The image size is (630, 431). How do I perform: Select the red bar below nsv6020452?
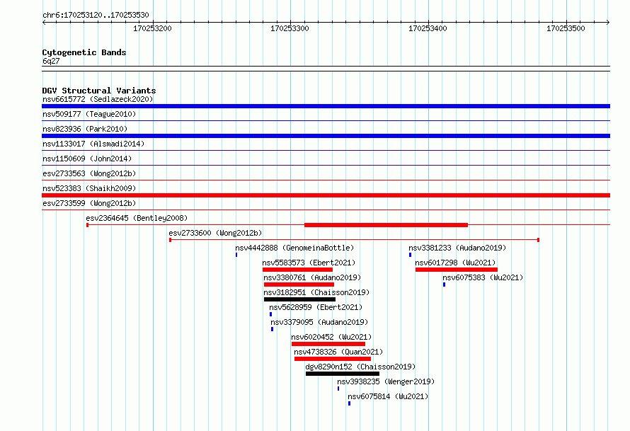328,344
